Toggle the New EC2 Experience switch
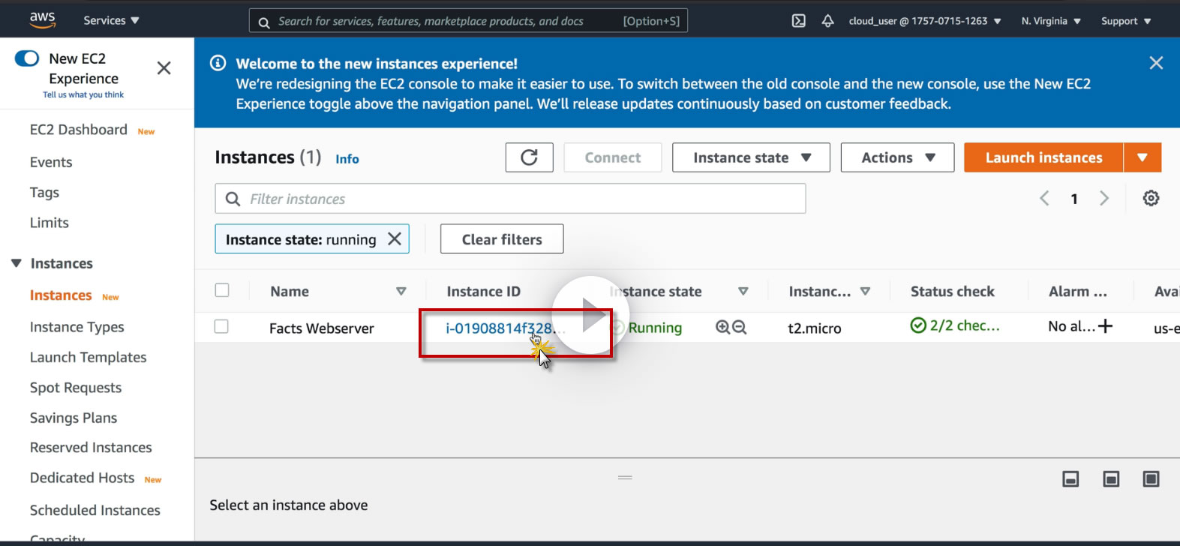Viewport: 1180px width, 546px height. click(27, 58)
